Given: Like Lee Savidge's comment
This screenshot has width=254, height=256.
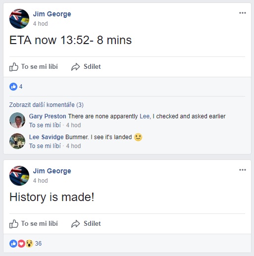Looking at the screenshot, I should (45, 146).
